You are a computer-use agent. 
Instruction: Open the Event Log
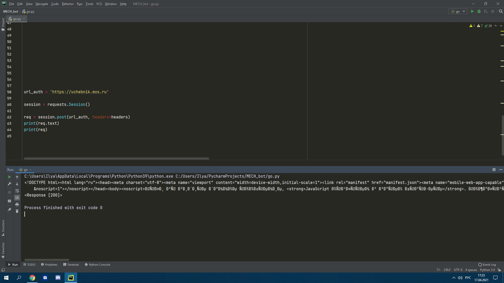coord(487,265)
